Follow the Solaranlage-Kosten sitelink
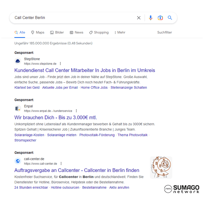204x204 pixels. [29, 135]
